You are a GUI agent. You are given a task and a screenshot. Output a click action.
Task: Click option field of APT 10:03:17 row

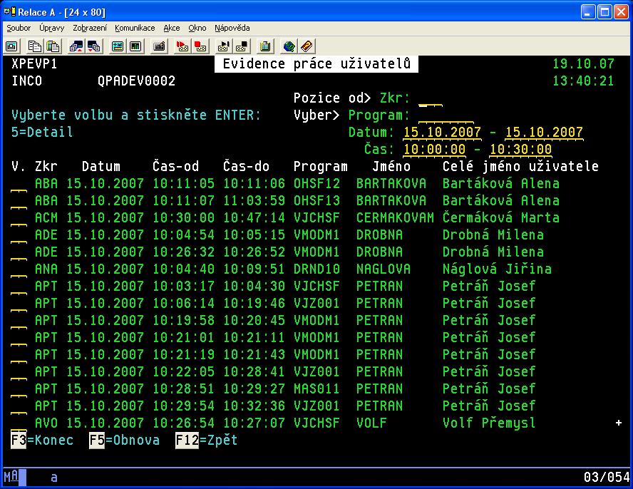[19, 287]
